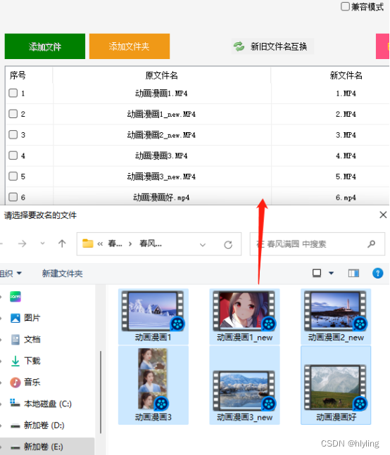Select the 动画漫画1 video file
Image resolution: width=390 pixels, height=455 pixels.
[x=153, y=316]
